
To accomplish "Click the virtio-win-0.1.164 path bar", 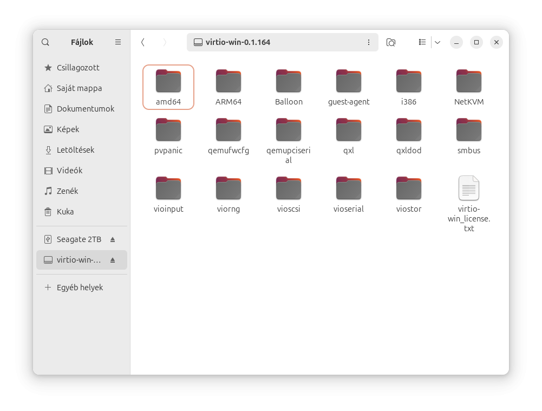I will pos(276,42).
